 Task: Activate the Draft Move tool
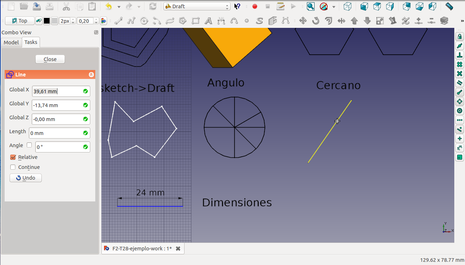303,21
